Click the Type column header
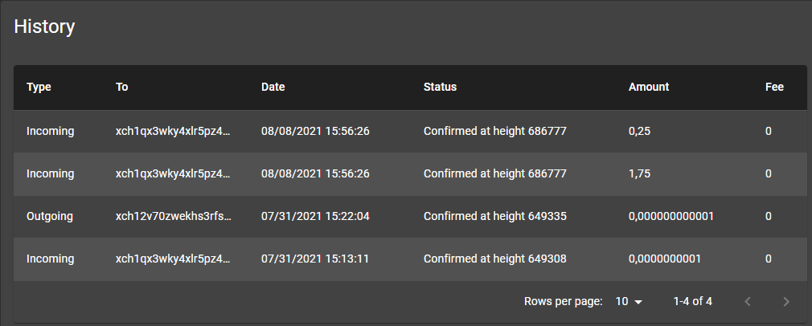This screenshot has width=812, height=326. click(39, 87)
